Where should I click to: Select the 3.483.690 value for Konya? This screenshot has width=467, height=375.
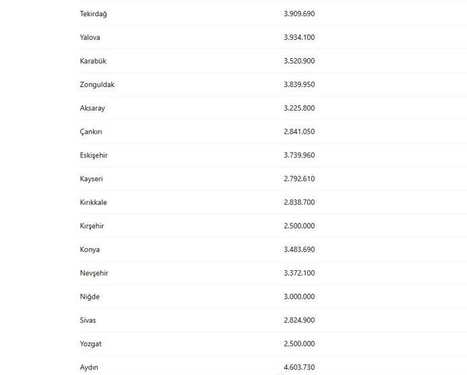click(299, 249)
